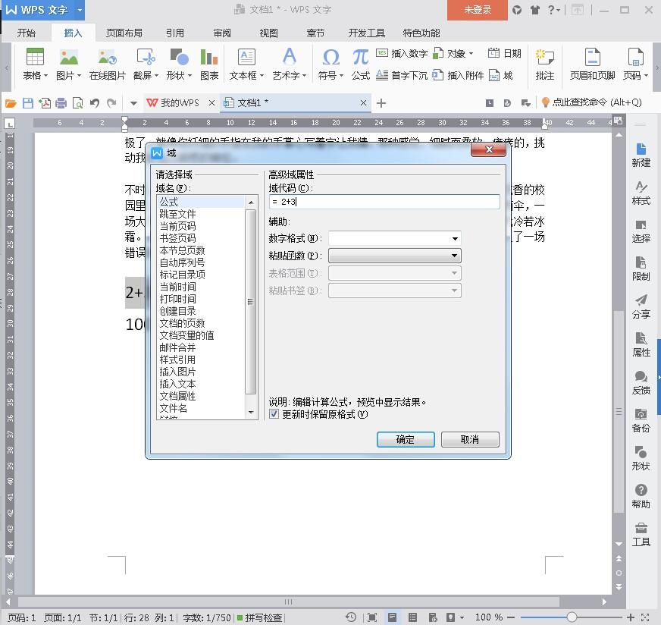Screen dimensions: 661x625
Task: Add a new document tab with plus
Action: click(x=381, y=103)
